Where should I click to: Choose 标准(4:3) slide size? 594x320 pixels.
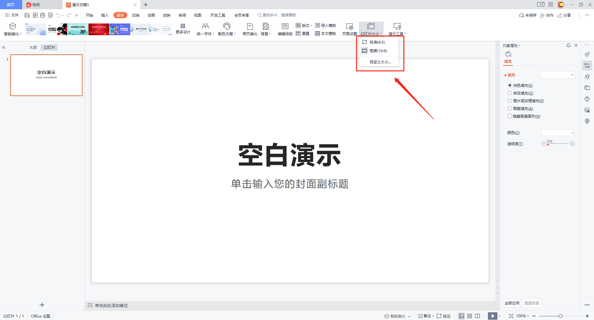click(379, 42)
